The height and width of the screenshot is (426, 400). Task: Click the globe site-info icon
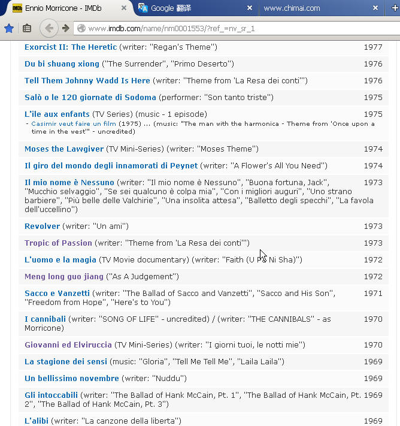coord(81,28)
